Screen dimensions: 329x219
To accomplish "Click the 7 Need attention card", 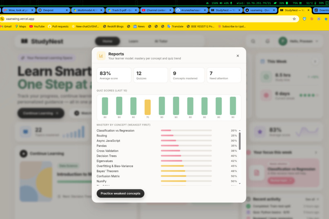I will pyautogui.click(x=224, y=75).
